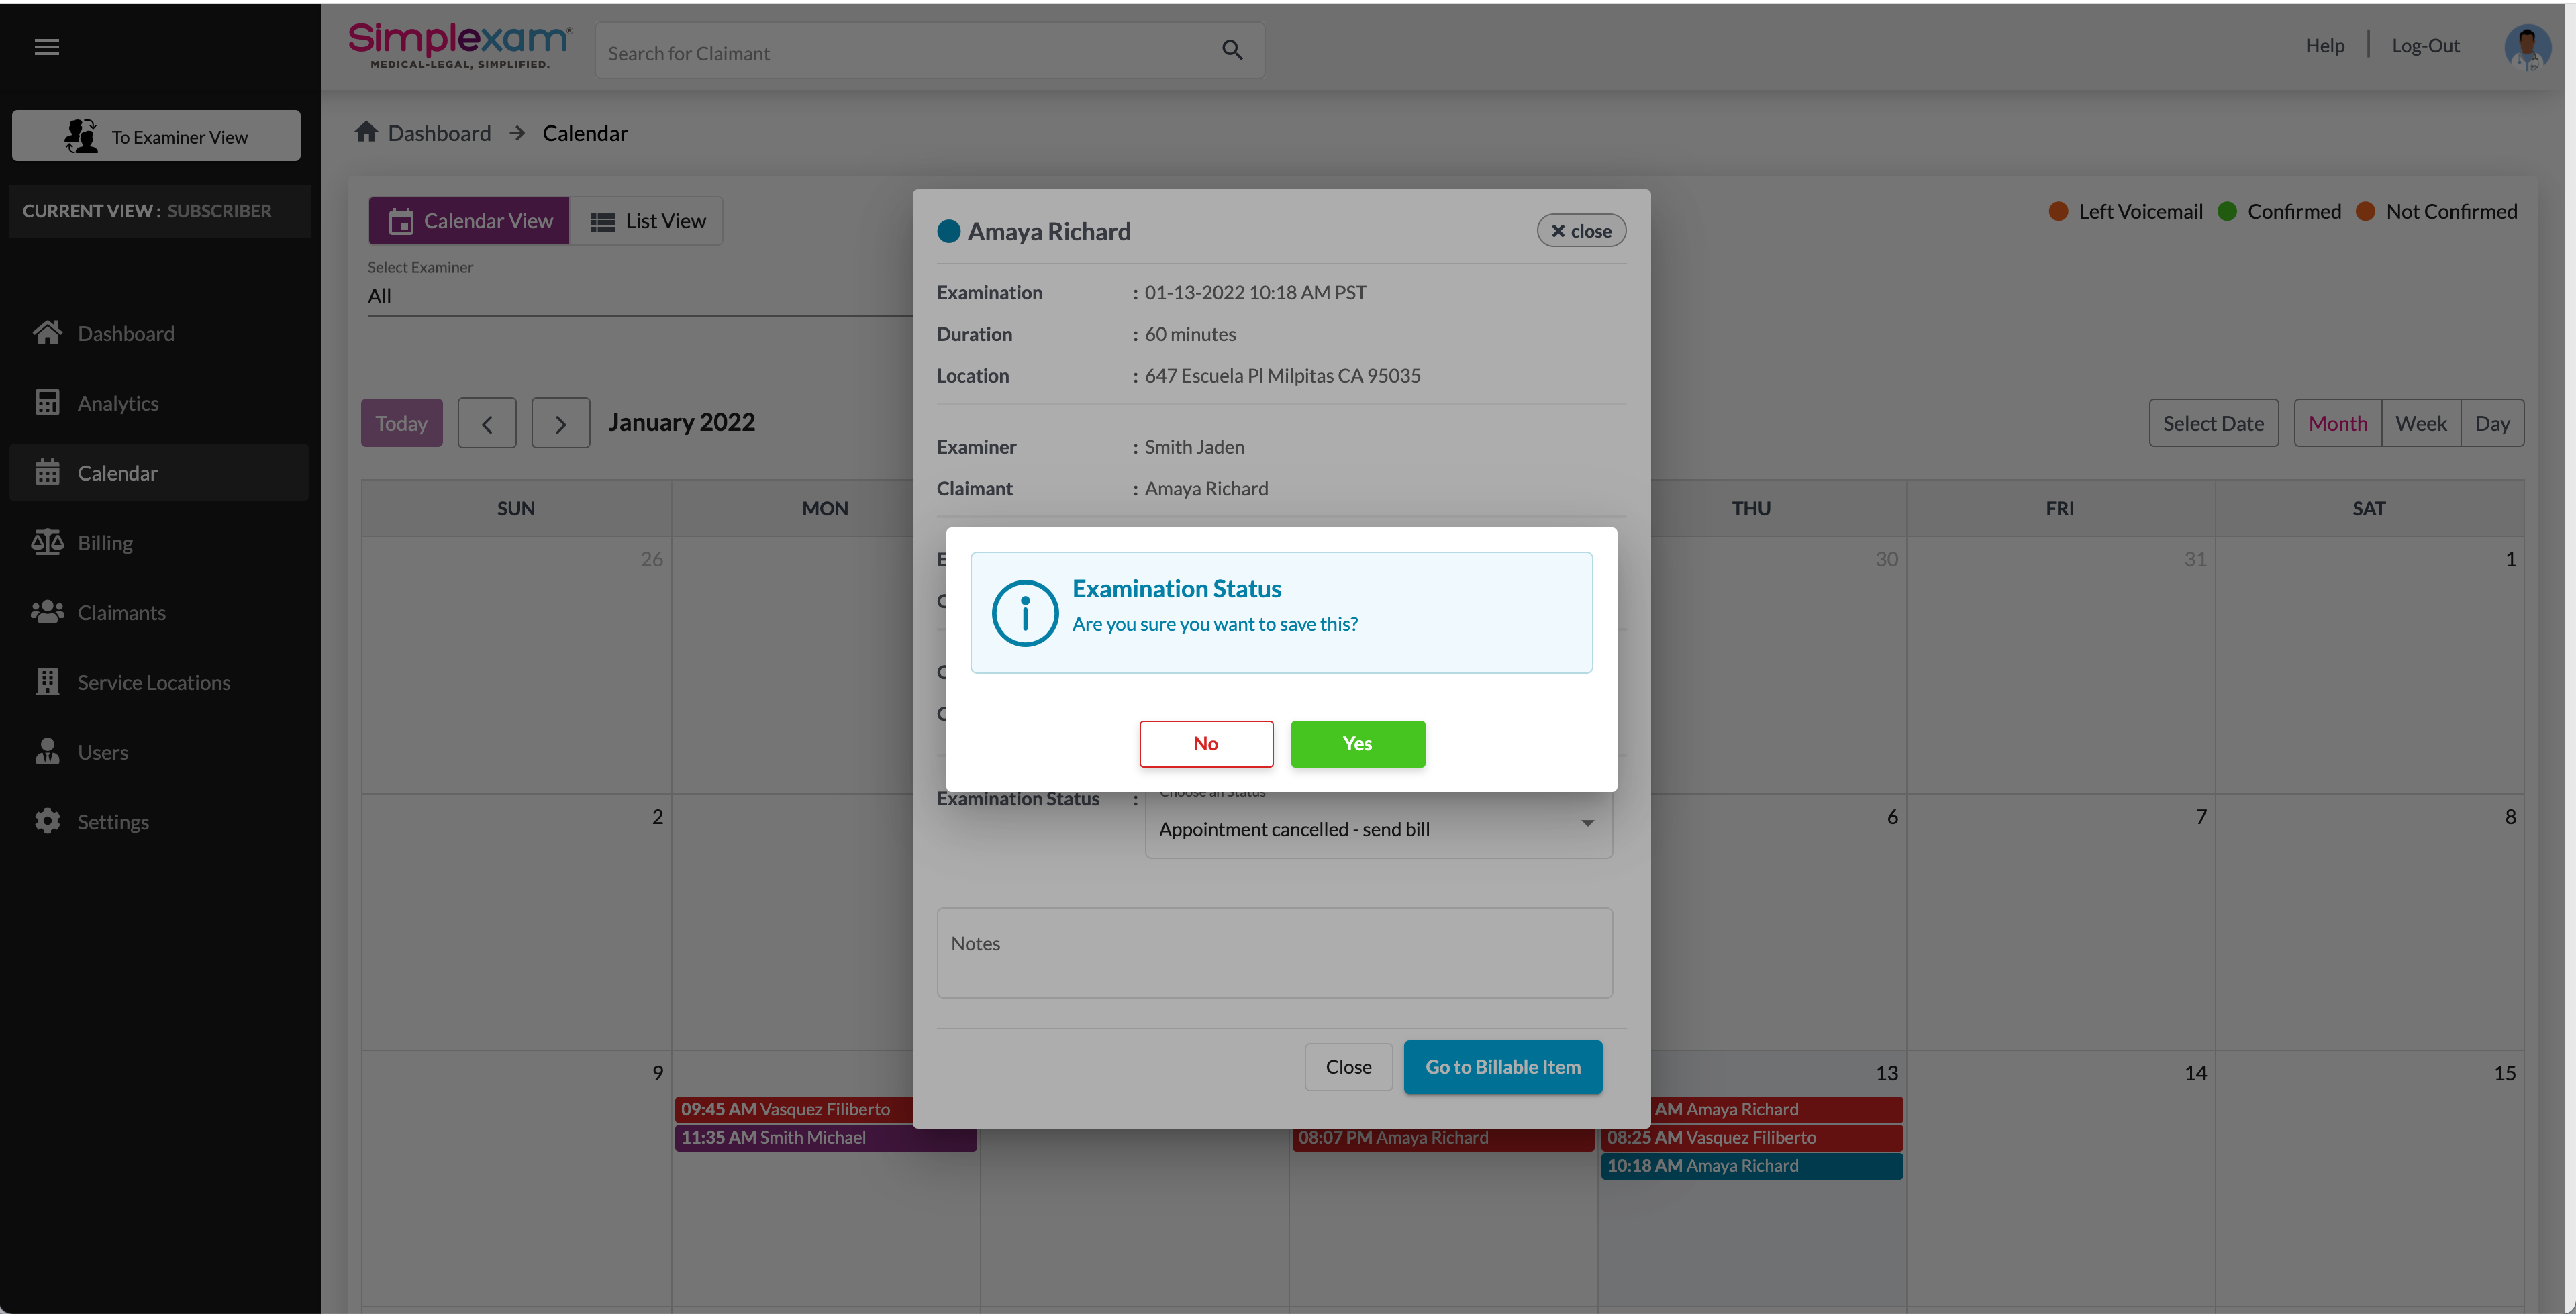
Task: Click the blue status dot by Amaya Richard
Action: coord(948,231)
